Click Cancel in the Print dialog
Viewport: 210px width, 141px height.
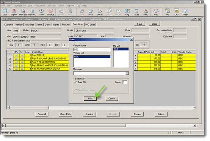tap(112, 98)
